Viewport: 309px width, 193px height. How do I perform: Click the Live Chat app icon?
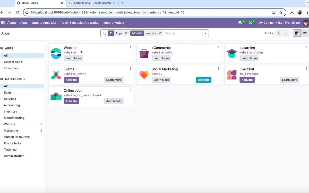(231, 75)
